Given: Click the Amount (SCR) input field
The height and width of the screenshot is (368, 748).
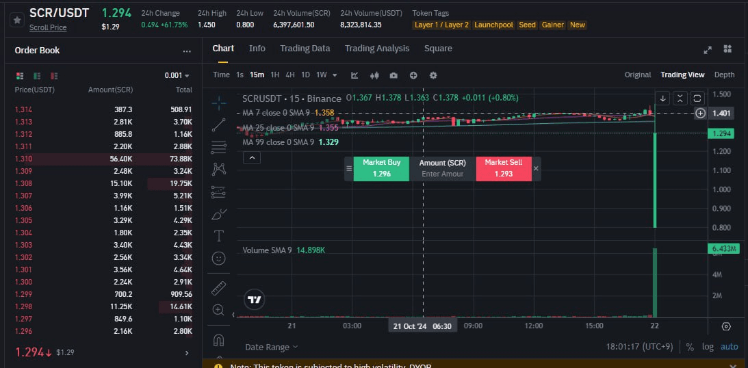Looking at the screenshot, I should pyautogui.click(x=442, y=174).
